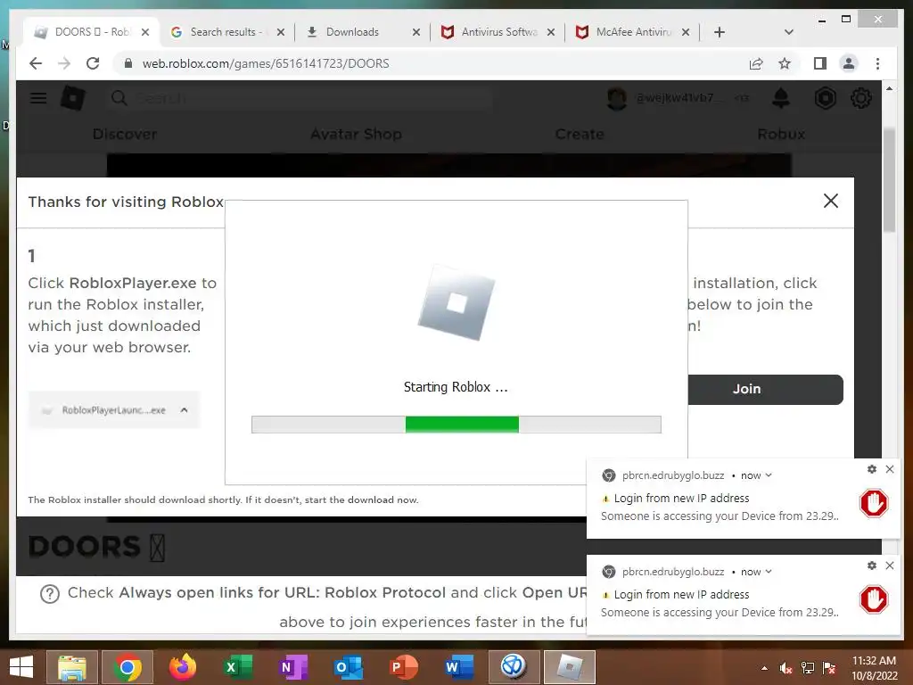
Task: Open Chrome profile avatar
Action: 849,63
